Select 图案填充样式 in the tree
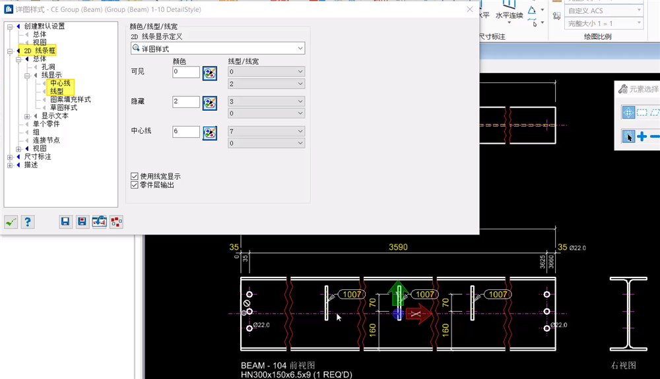Image resolution: width=660 pixels, height=379 pixels. 70,100
